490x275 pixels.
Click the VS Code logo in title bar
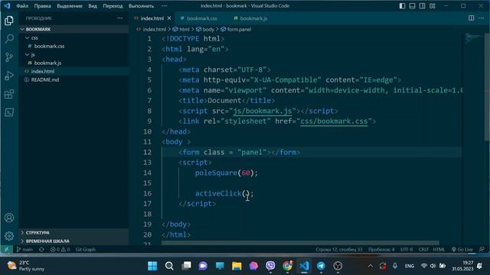[x=7, y=5]
